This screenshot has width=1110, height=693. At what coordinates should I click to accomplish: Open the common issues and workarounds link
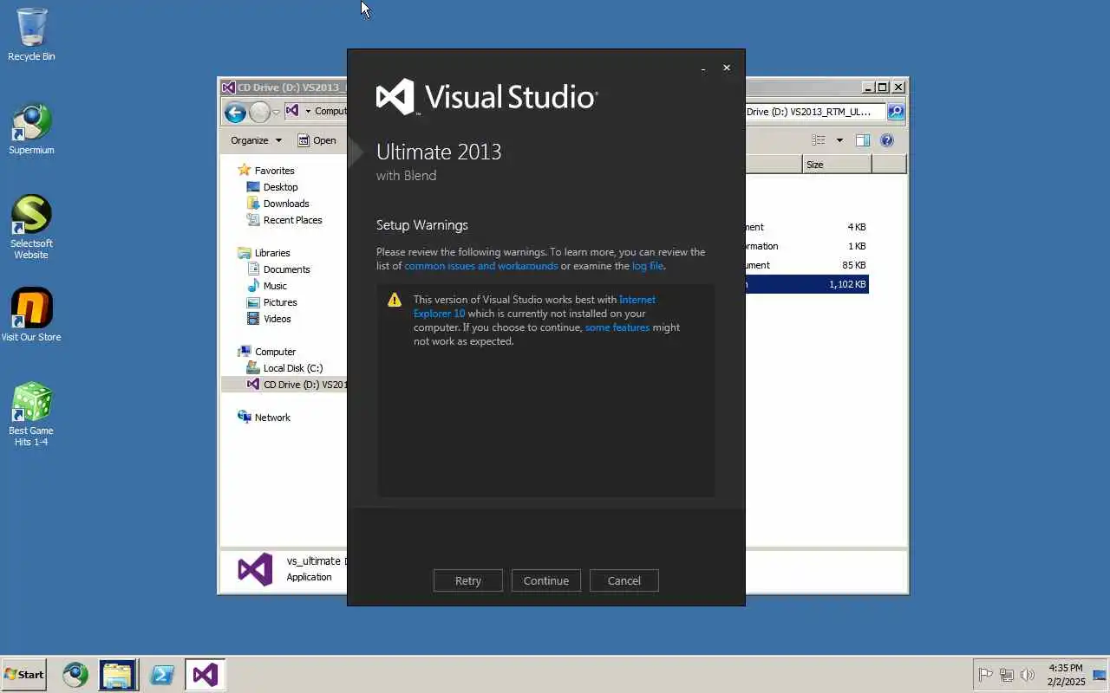(481, 266)
